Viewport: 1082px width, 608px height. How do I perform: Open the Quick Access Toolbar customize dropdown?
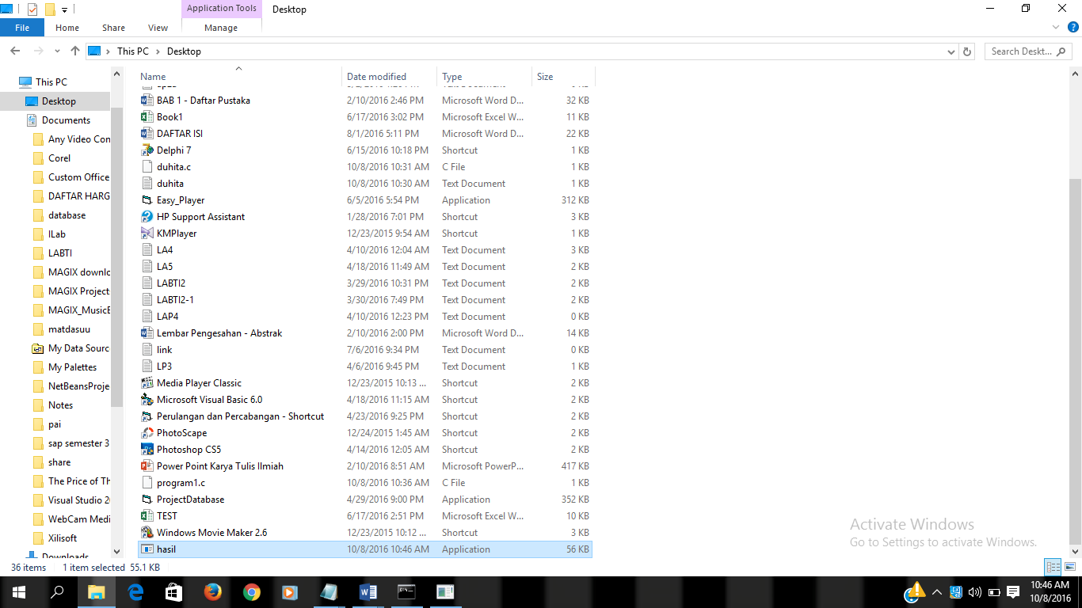64,9
